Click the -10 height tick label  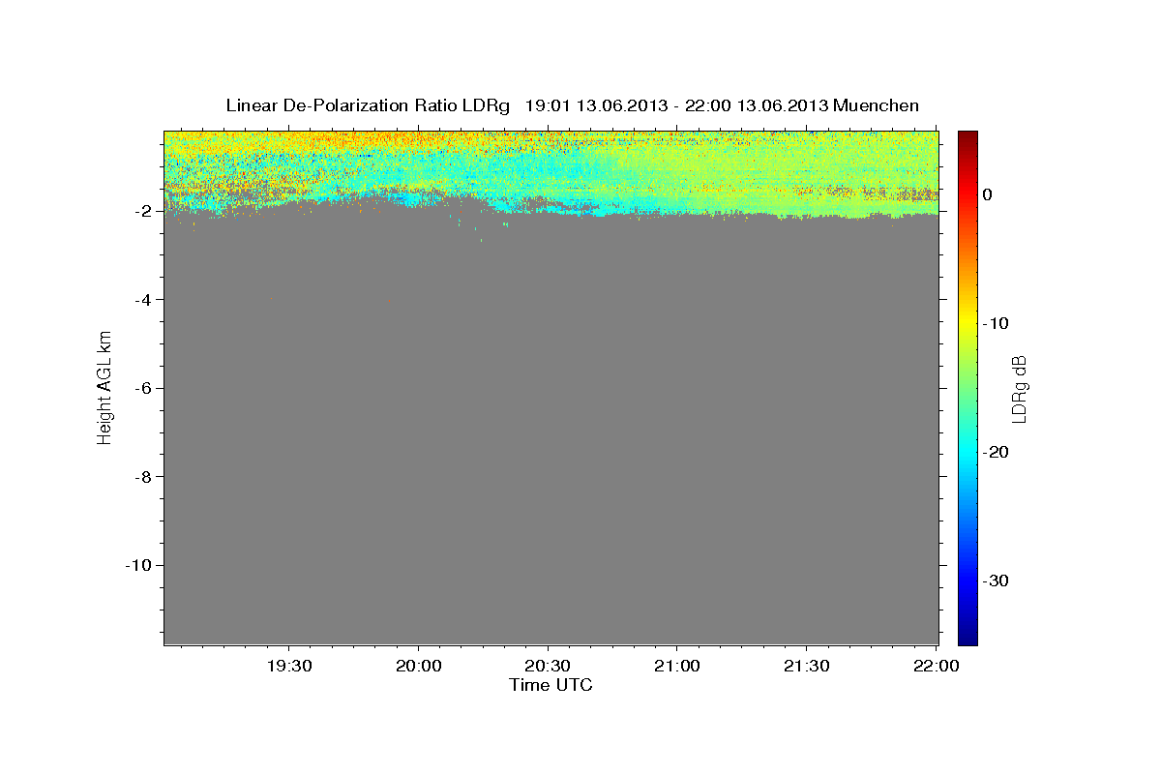(138, 565)
